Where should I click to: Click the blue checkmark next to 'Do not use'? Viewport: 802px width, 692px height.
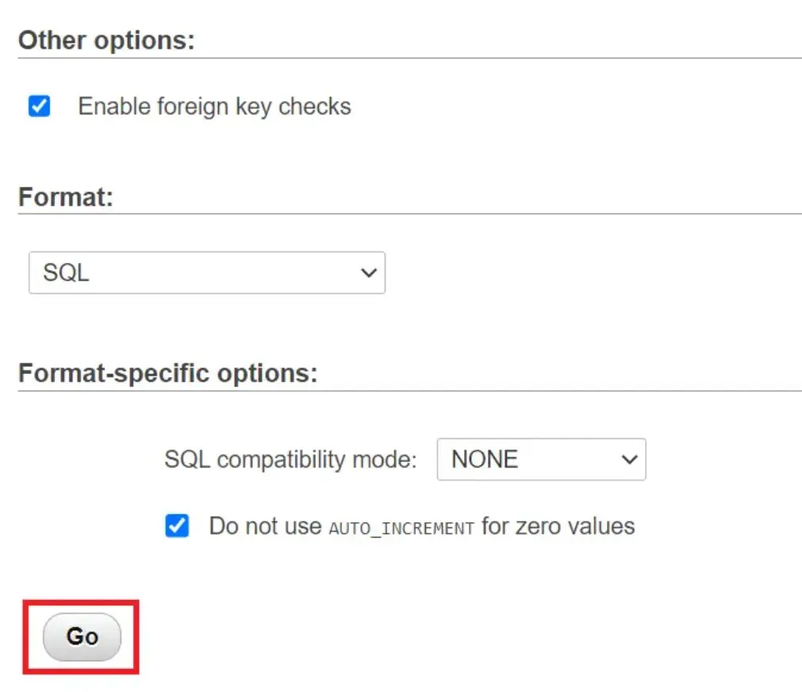click(177, 526)
